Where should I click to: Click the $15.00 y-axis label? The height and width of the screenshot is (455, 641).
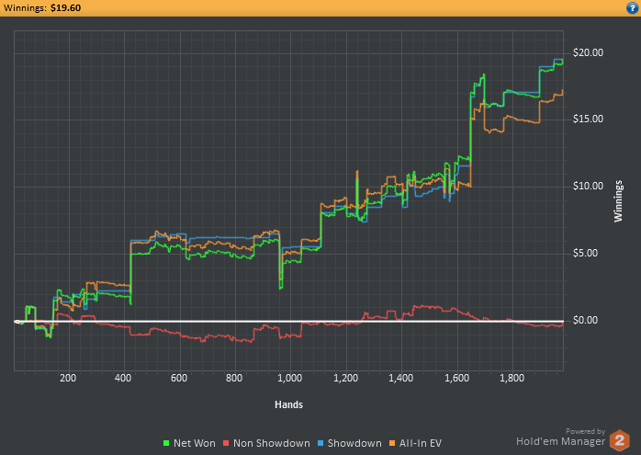click(588, 119)
